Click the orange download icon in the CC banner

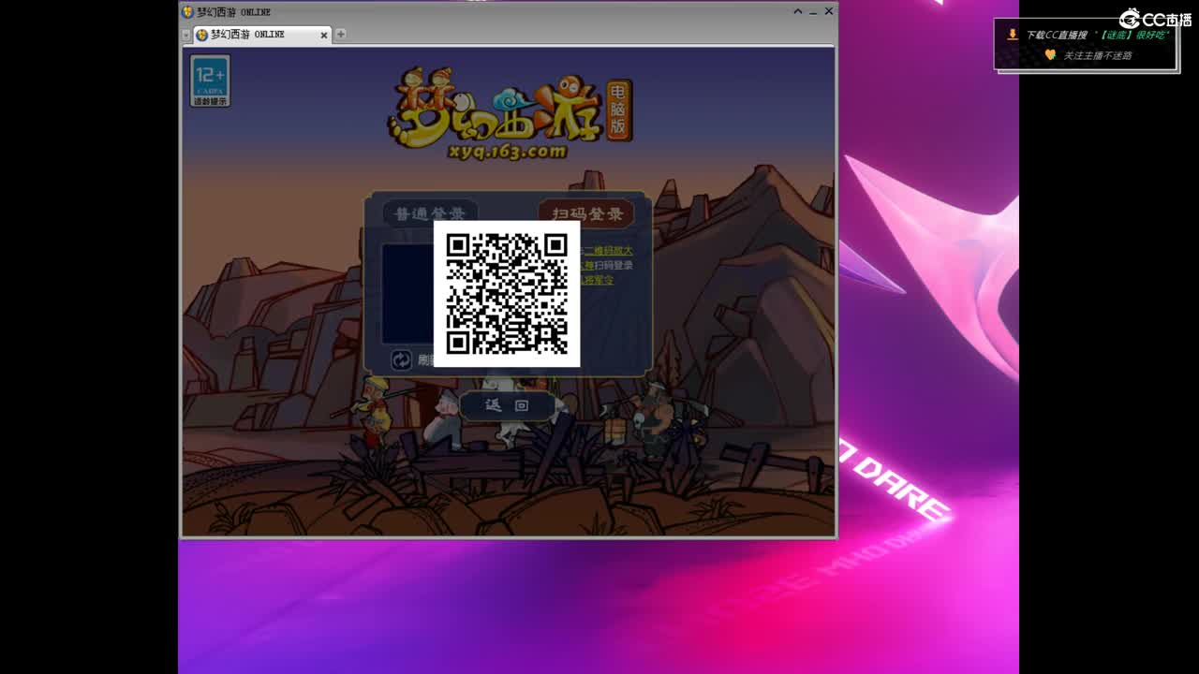1012,34
